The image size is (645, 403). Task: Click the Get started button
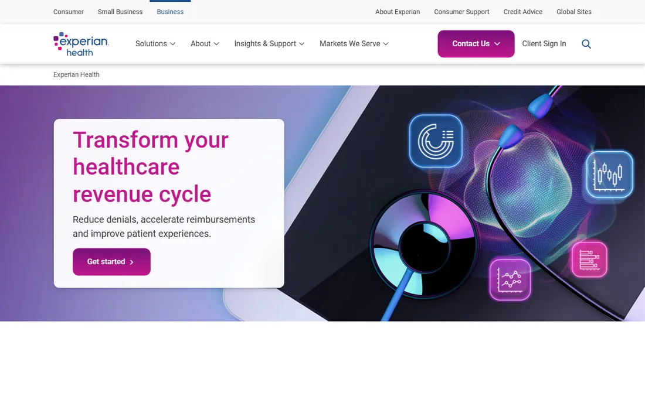[x=111, y=262]
